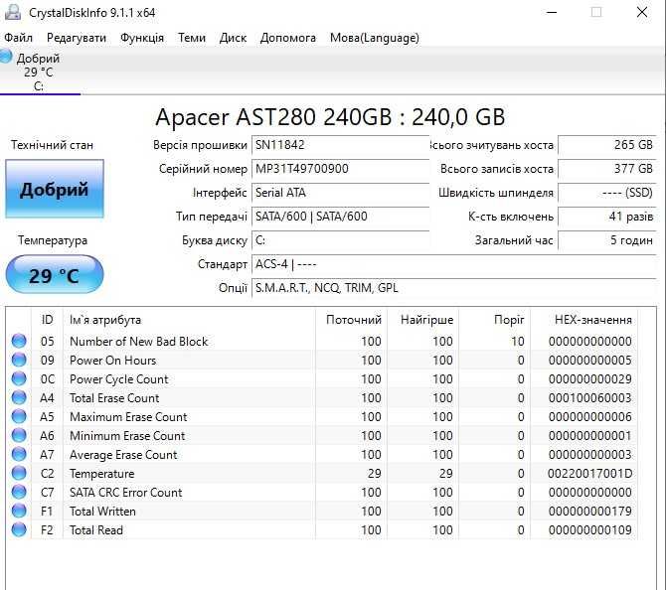Click the Технічний стан label
Viewport: 666px width, 590px height.
click(52, 145)
